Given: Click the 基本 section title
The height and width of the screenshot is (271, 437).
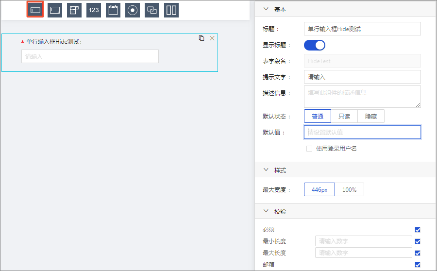Looking at the screenshot, I should pos(280,10).
